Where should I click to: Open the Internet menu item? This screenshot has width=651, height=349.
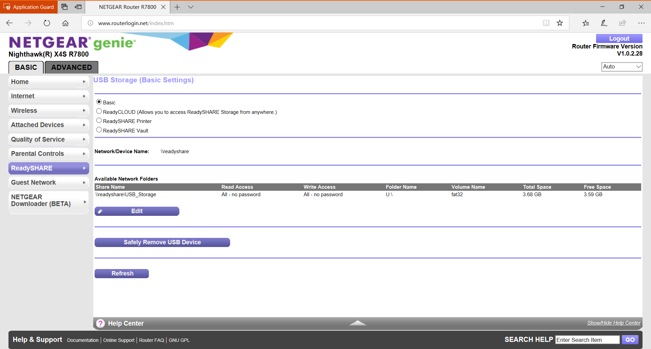(48, 96)
